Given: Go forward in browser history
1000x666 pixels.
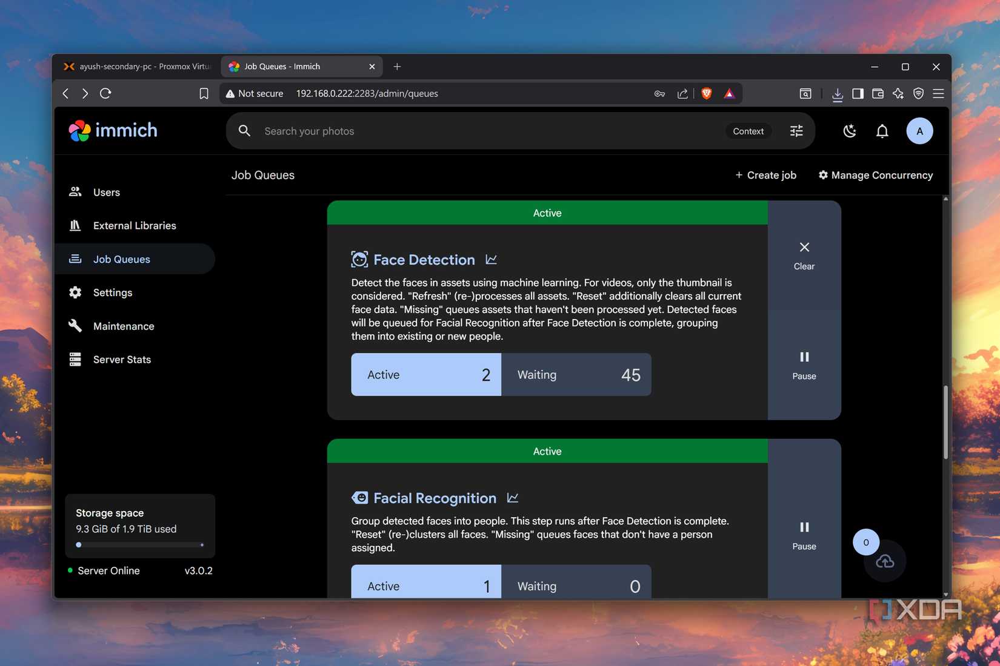Looking at the screenshot, I should point(85,93).
